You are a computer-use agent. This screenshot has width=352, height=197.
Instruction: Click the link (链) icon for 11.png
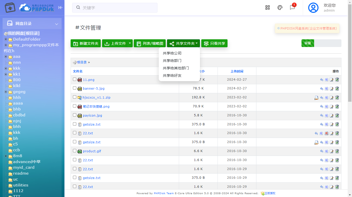click(x=326, y=80)
